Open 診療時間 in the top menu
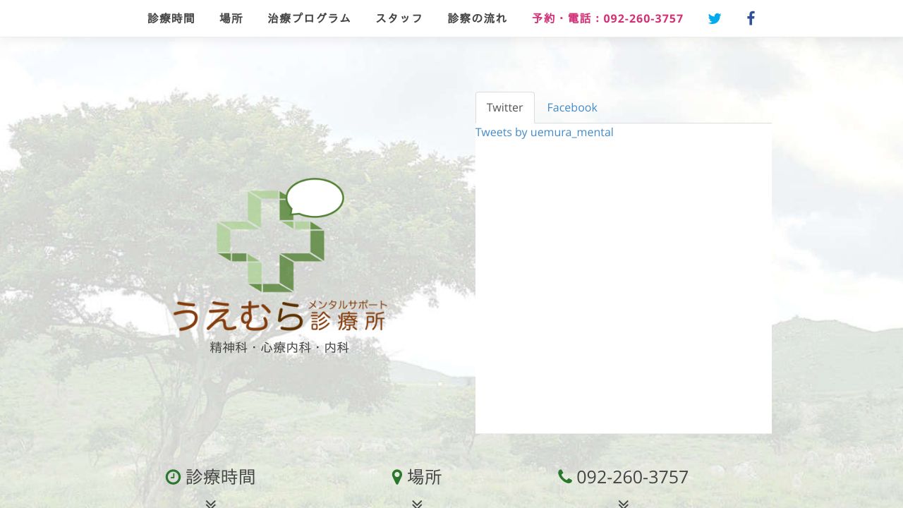903x508 pixels. (171, 19)
